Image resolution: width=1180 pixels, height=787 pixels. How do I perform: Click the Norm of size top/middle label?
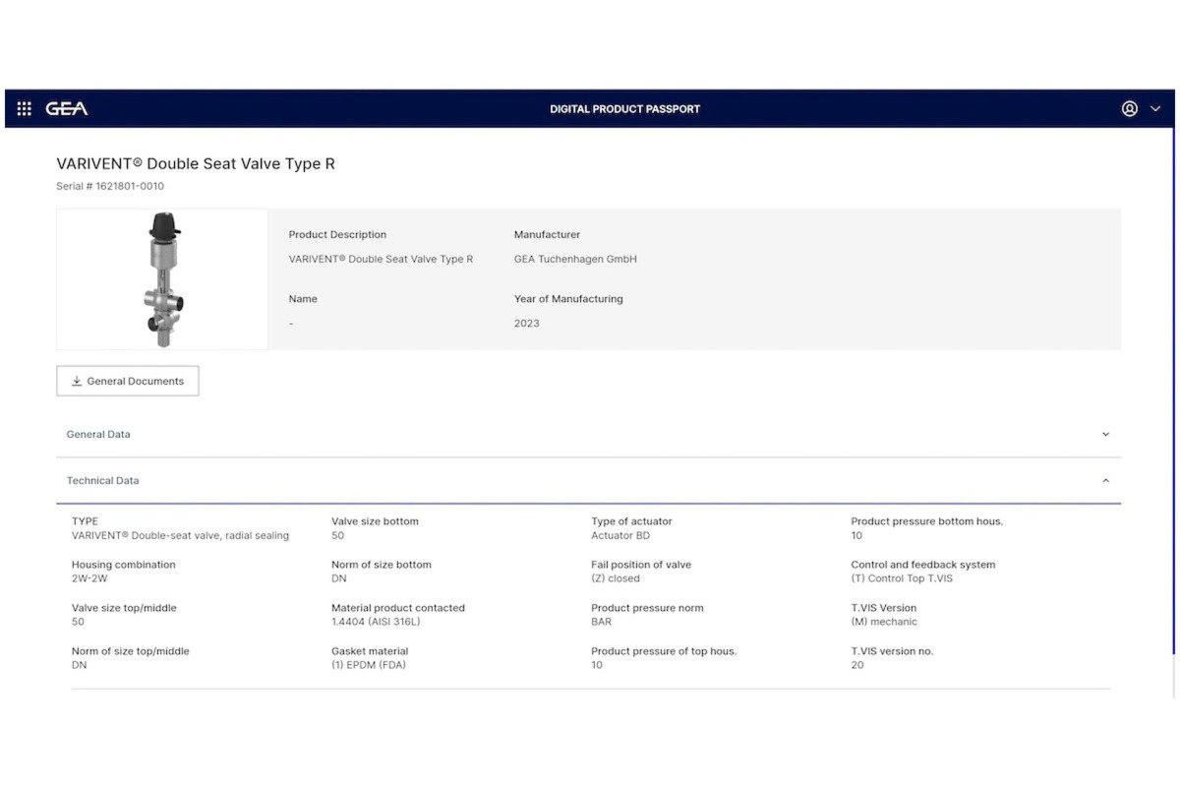click(131, 651)
